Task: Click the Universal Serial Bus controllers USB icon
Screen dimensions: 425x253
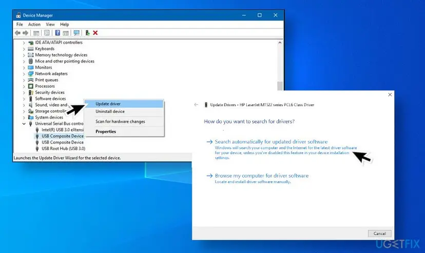Action: [x=31, y=124]
